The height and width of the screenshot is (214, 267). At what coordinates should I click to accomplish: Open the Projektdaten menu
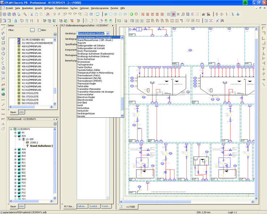point(61,8)
